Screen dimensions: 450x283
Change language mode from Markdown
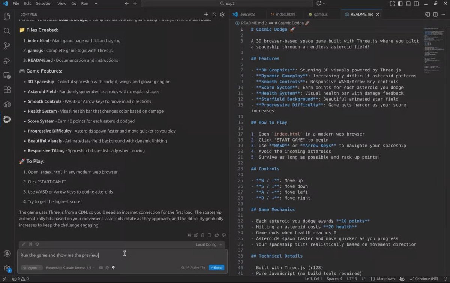tap(385, 279)
